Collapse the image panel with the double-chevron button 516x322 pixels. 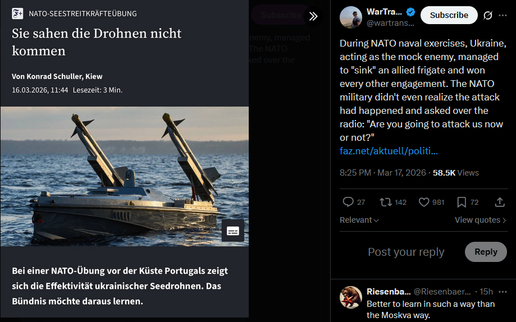pos(313,16)
